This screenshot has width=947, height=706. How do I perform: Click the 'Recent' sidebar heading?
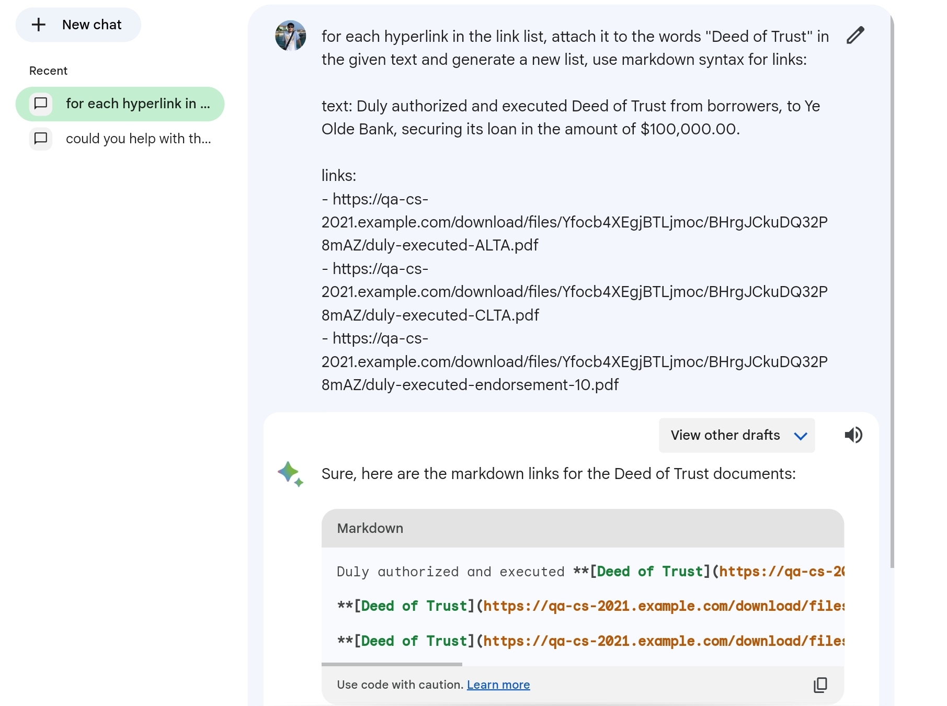click(x=48, y=71)
